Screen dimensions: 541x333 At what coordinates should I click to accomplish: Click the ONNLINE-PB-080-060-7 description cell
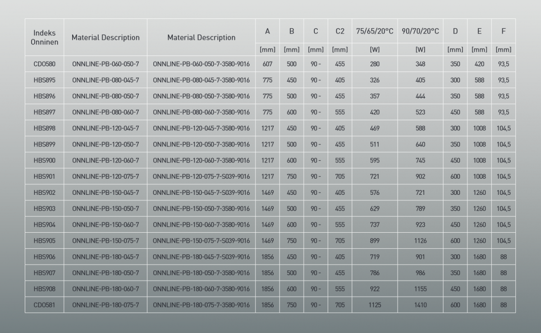105,112
